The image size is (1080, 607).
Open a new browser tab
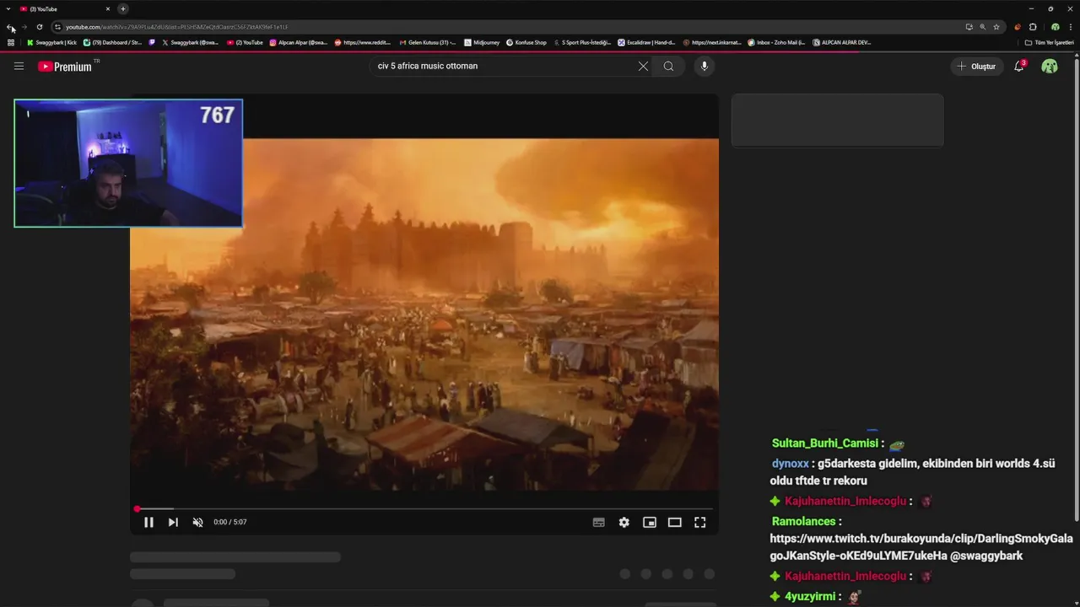coord(123,8)
